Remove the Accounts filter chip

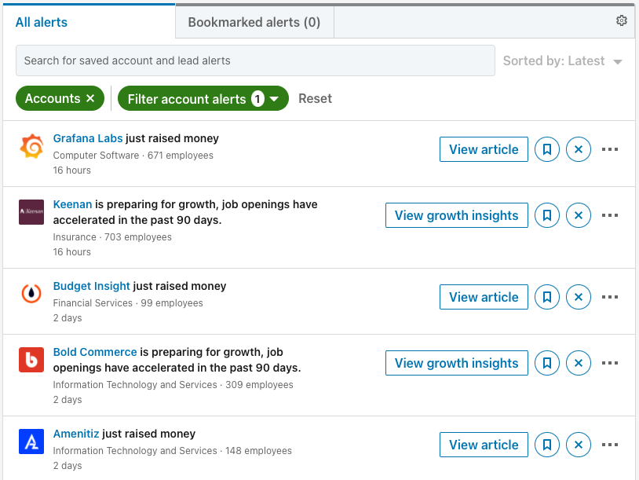[x=90, y=98]
